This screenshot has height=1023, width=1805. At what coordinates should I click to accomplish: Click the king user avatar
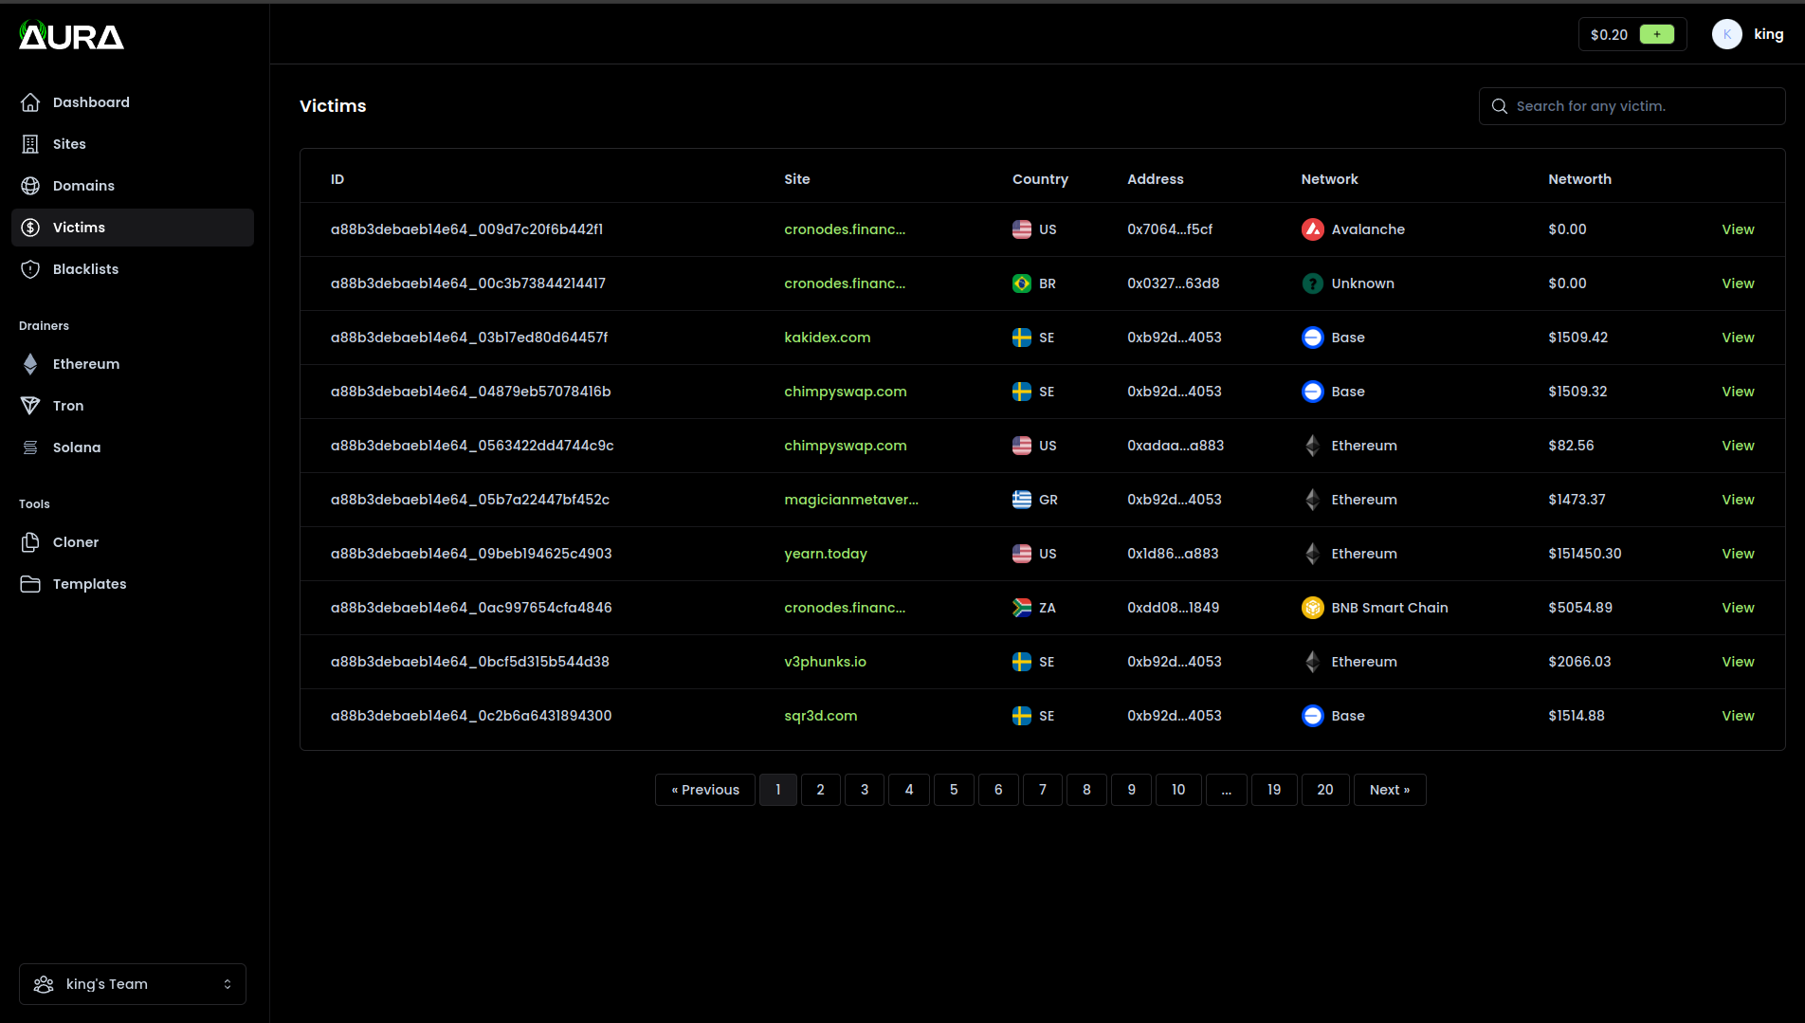[1727, 34]
